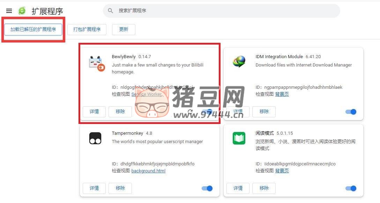The height and width of the screenshot is (203, 380).
Task: Click the BewlyBewly extension name
Action: pos(124,57)
